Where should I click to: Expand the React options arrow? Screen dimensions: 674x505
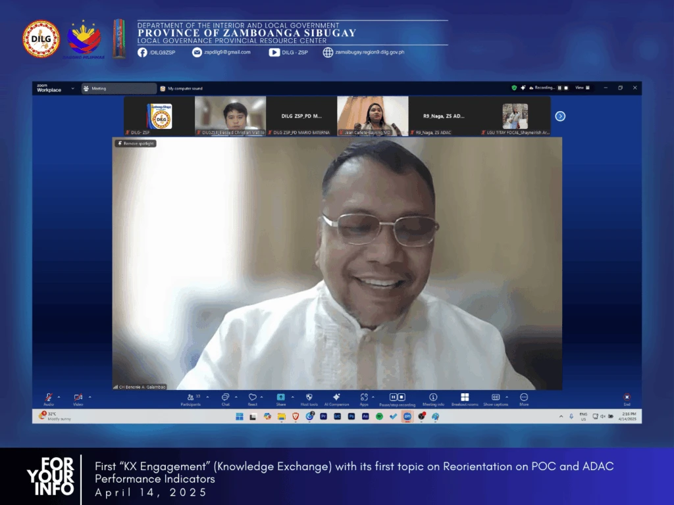pos(262,397)
